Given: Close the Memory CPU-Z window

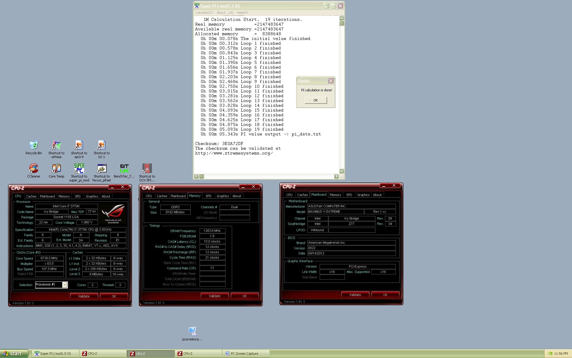Looking at the screenshot, I should (253, 187).
